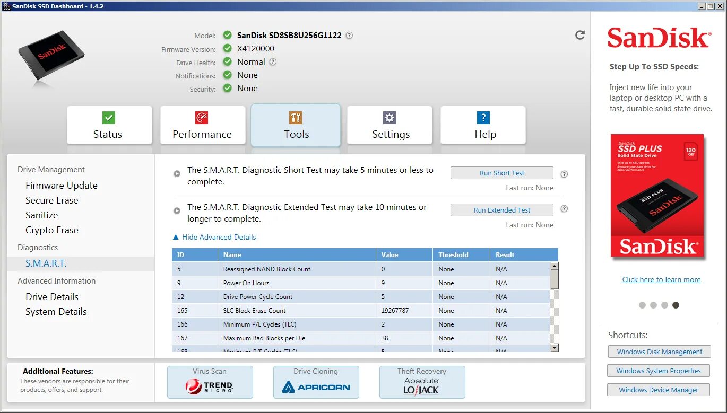Open Drive Details under Advanced Information
This screenshot has height=413, width=727.
(52, 297)
